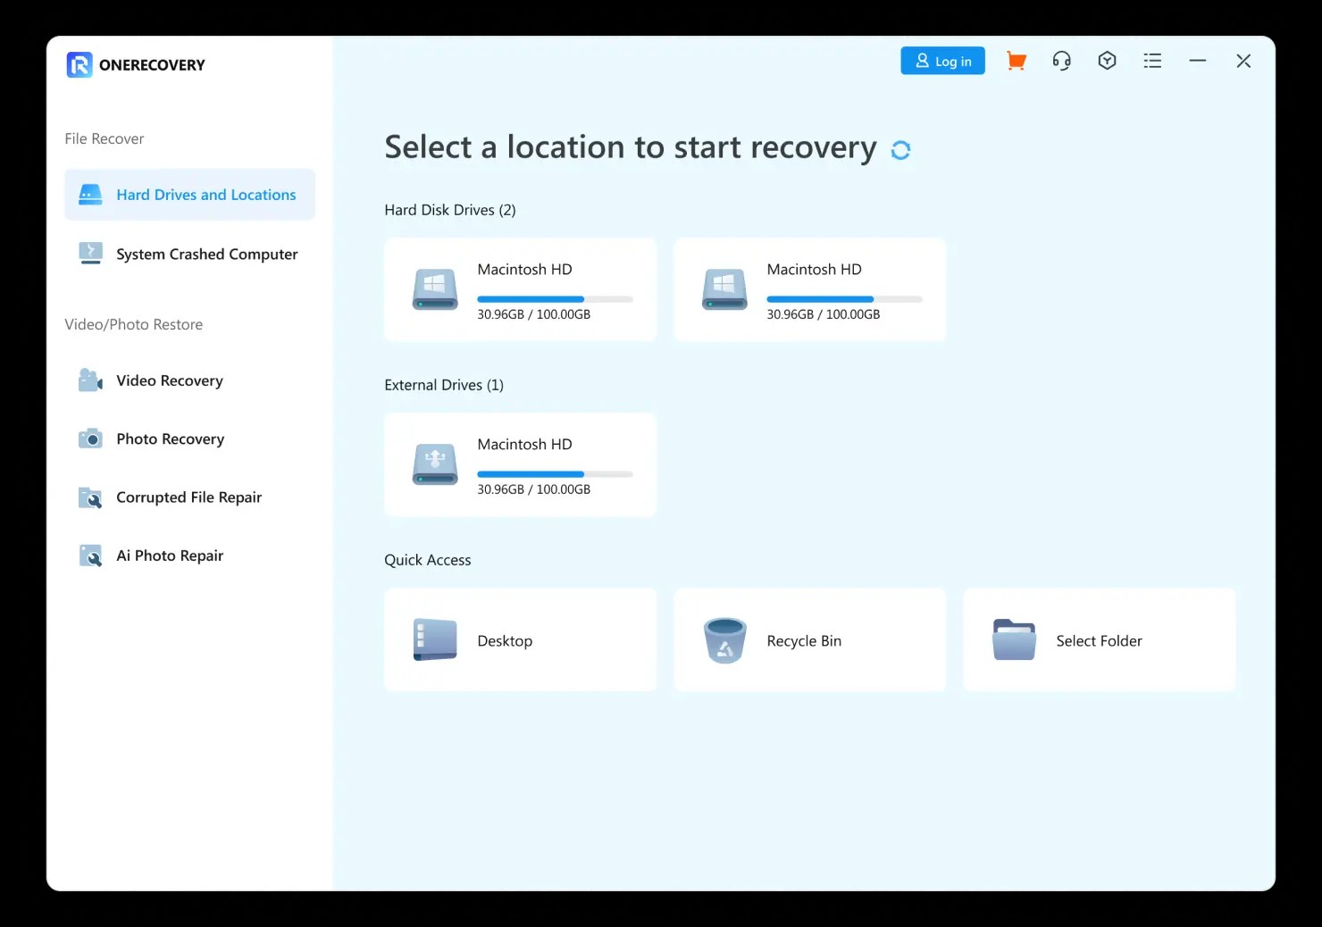
Task: Click the storage usage bar of external drive
Action: click(556, 474)
